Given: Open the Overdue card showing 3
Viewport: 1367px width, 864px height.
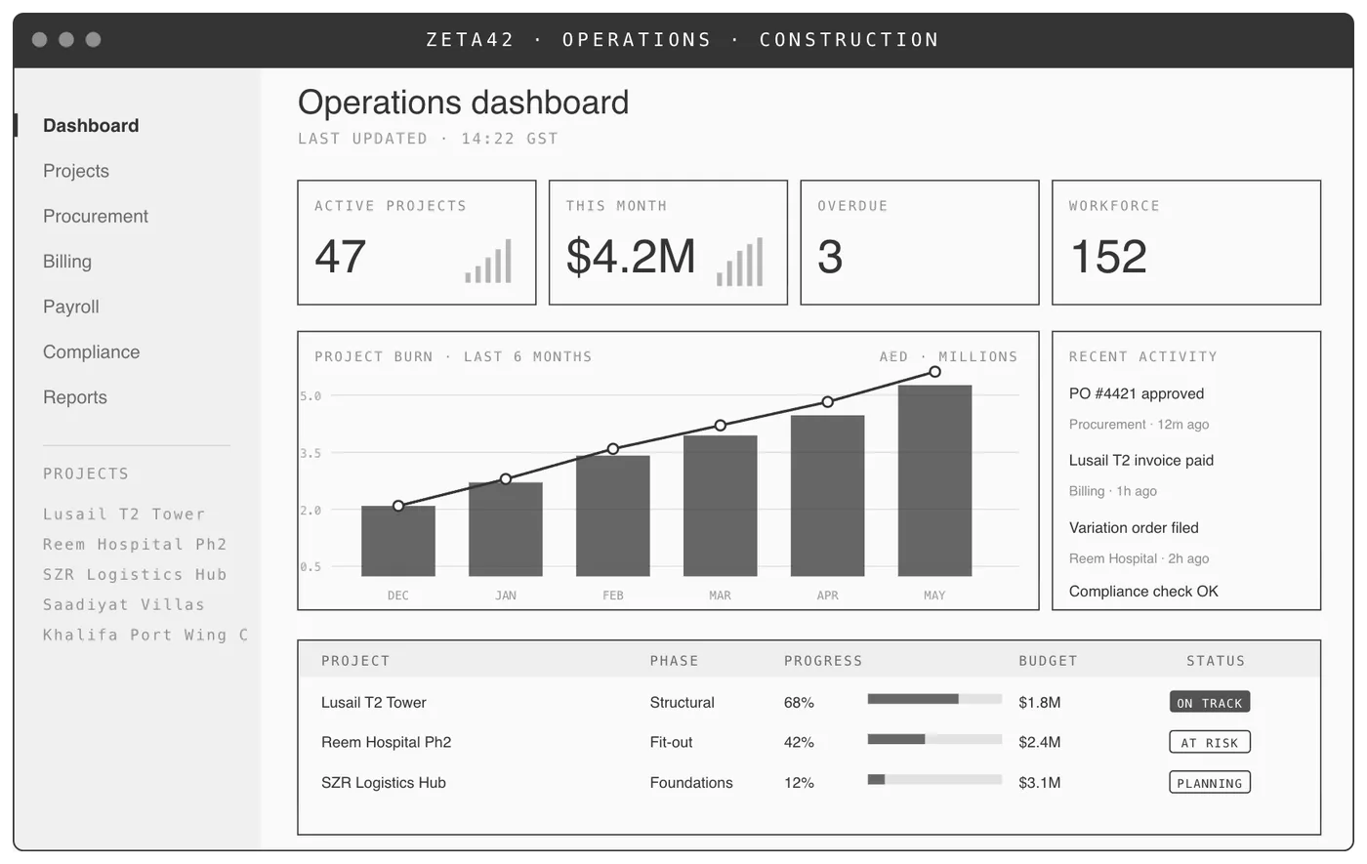Looking at the screenshot, I should tap(920, 242).
